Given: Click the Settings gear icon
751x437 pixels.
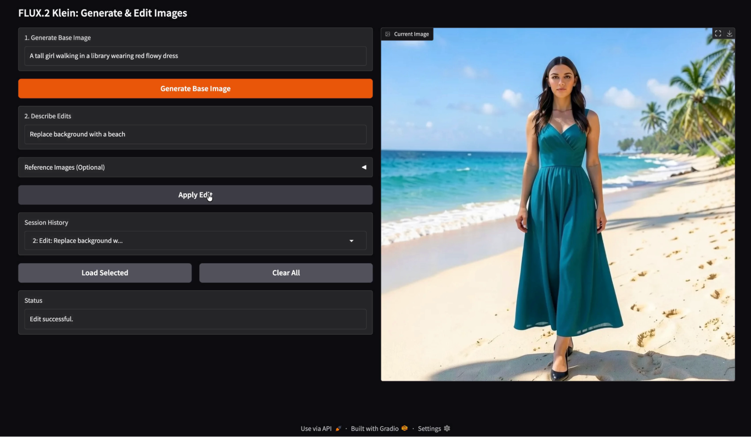Looking at the screenshot, I should coord(447,428).
